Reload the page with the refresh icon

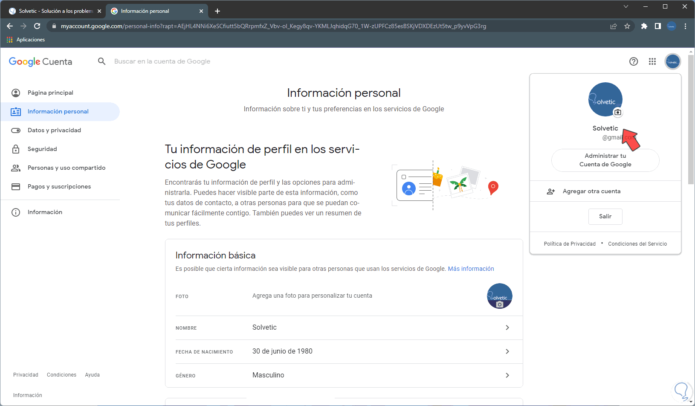click(x=37, y=26)
